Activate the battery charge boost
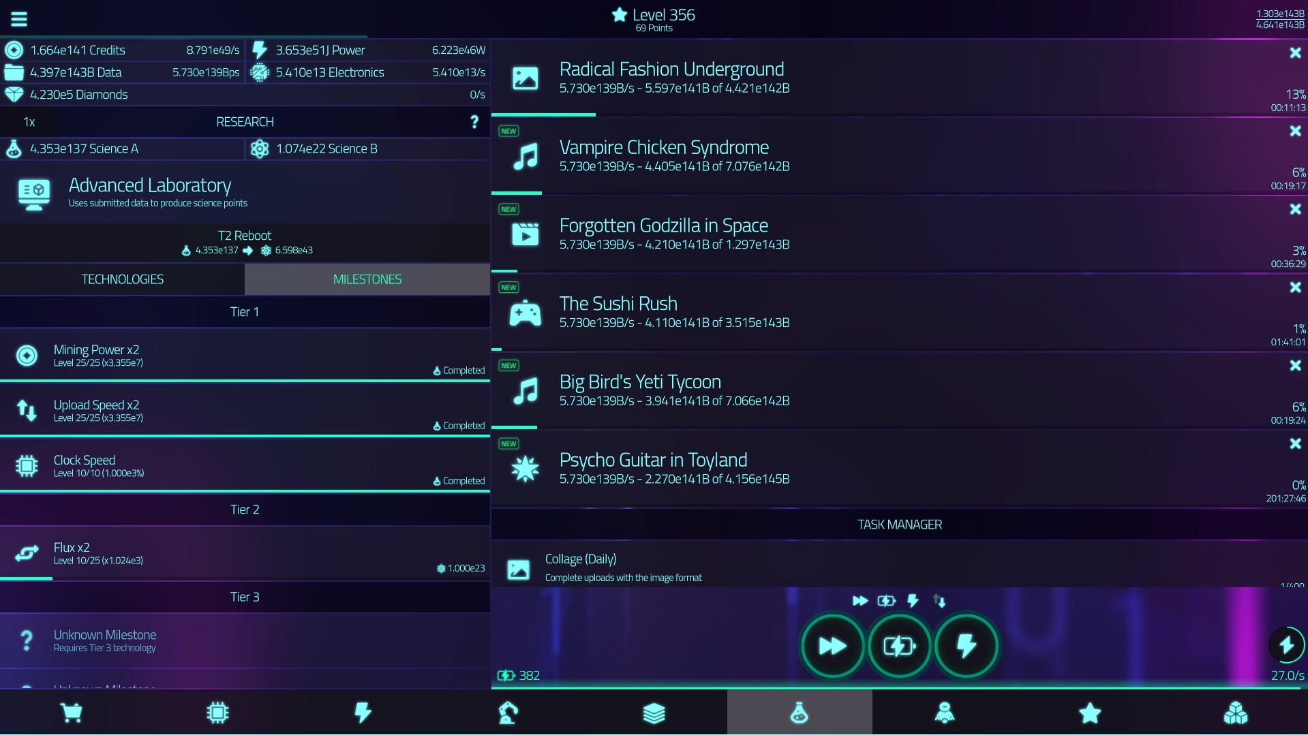 click(899, 646)
